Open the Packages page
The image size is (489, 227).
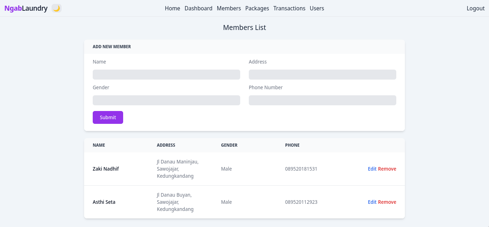tap(257, 8)
